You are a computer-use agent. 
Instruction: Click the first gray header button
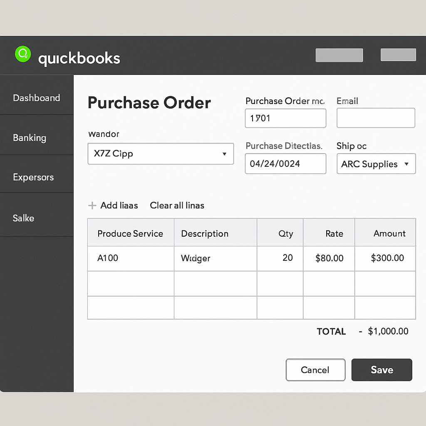click(339, 55)
